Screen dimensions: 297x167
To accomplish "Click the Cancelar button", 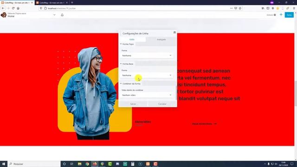I will (x=162, y=104).
